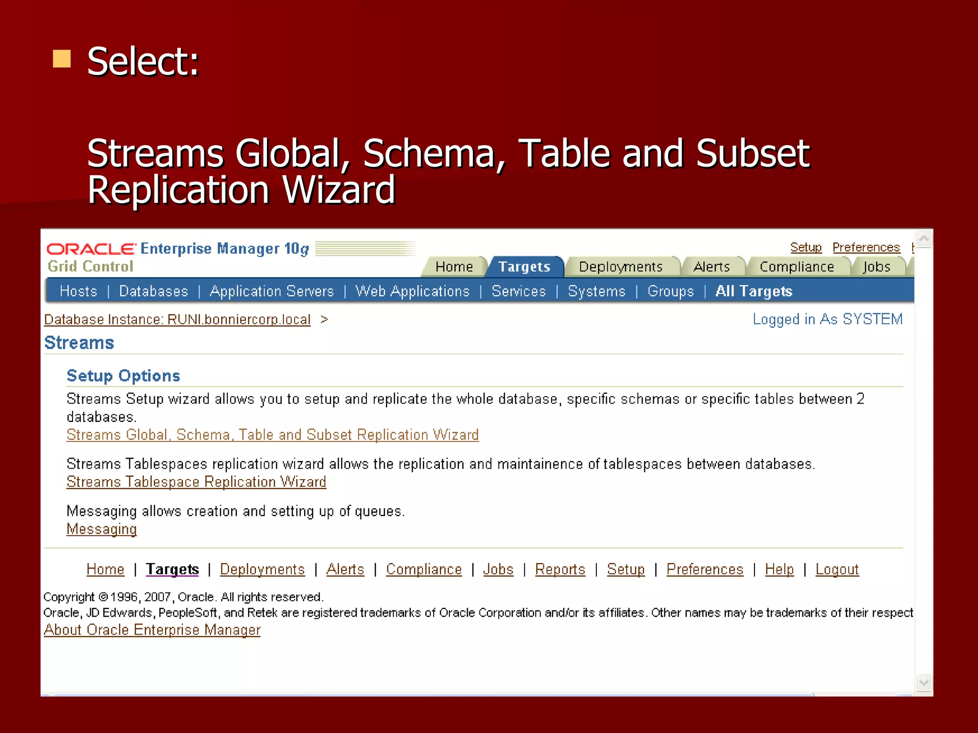Viewport: 978px width, 733px height.
Task: Click the 'Setup Options' heading
Action: point(123,376)
